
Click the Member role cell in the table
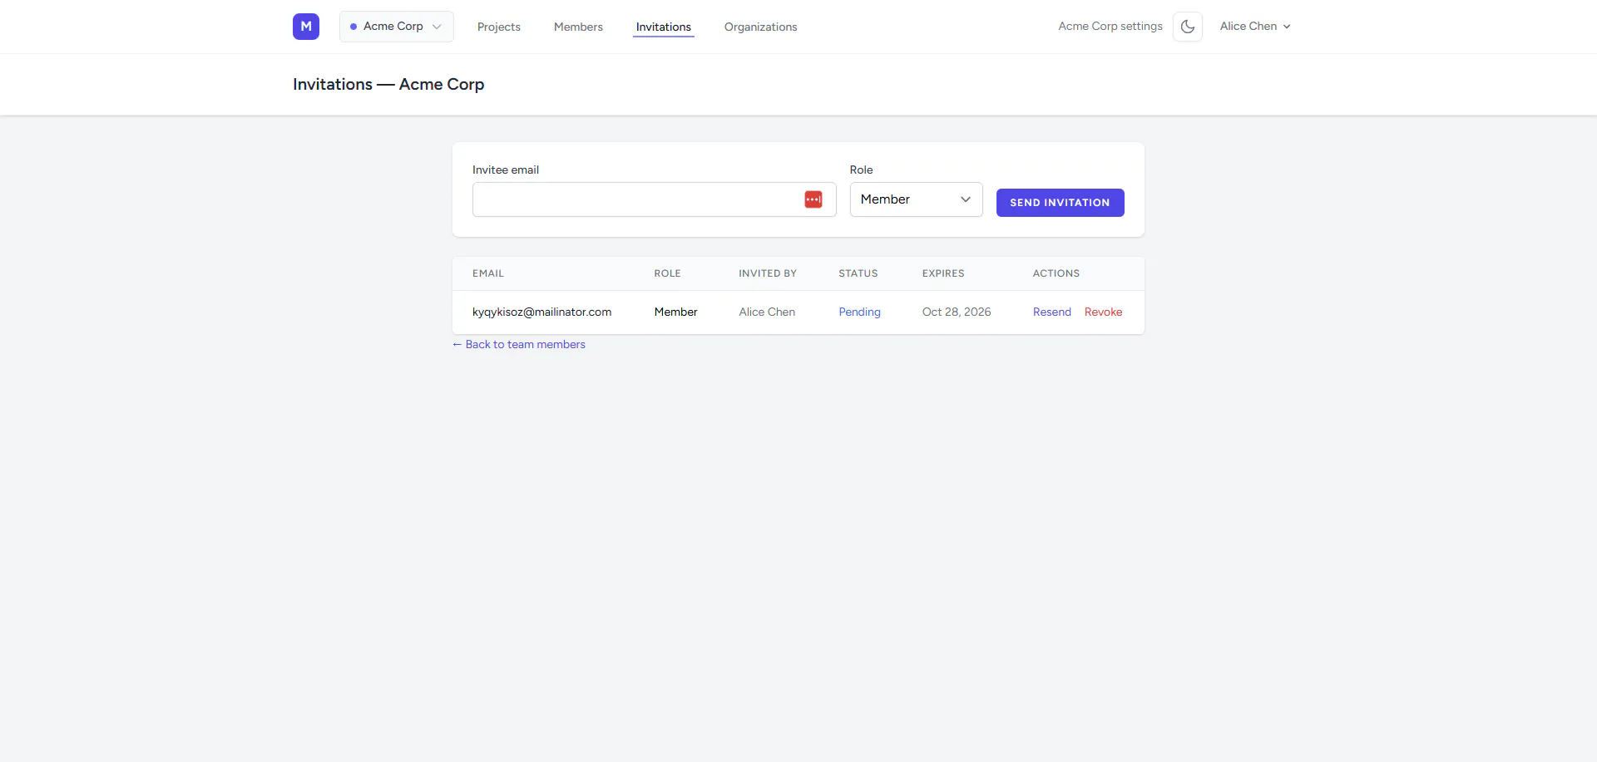(x=675, y=312)
